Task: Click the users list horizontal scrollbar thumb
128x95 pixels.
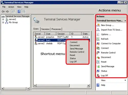Action: [53, 85]
